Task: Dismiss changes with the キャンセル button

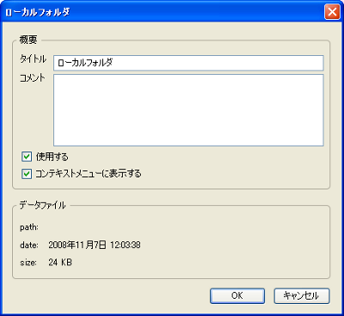Action: [302, 296]
